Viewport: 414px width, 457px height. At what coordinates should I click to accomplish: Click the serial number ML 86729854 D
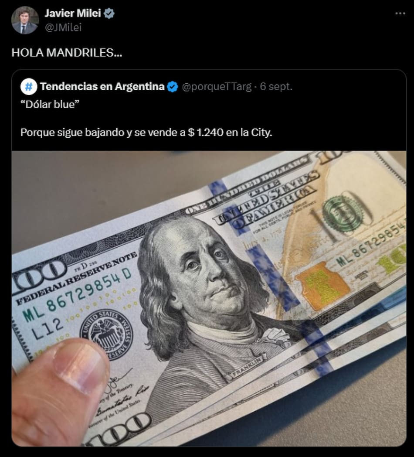tap(78, 294)
